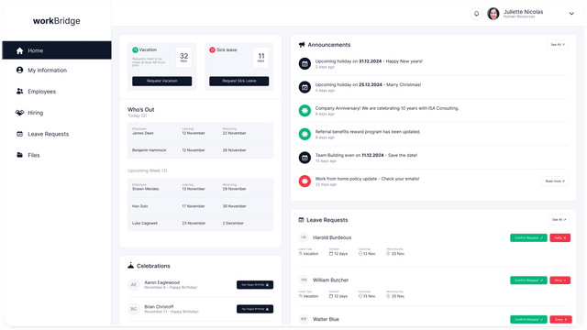Screen dimensions: 587x330
Task: Click Juliette Nicolas profile avatar
Action: [493, 14]
